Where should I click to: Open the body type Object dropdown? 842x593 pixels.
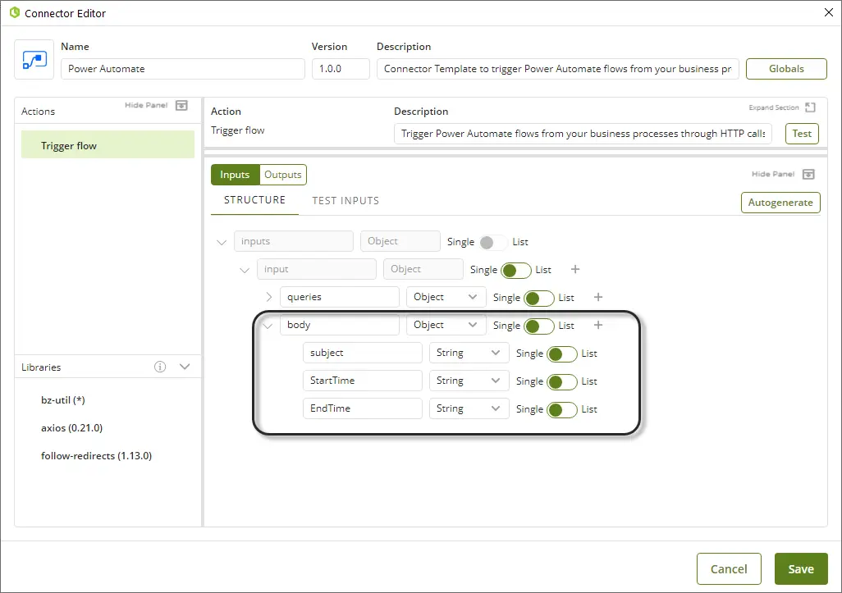(x=446, y=326)
